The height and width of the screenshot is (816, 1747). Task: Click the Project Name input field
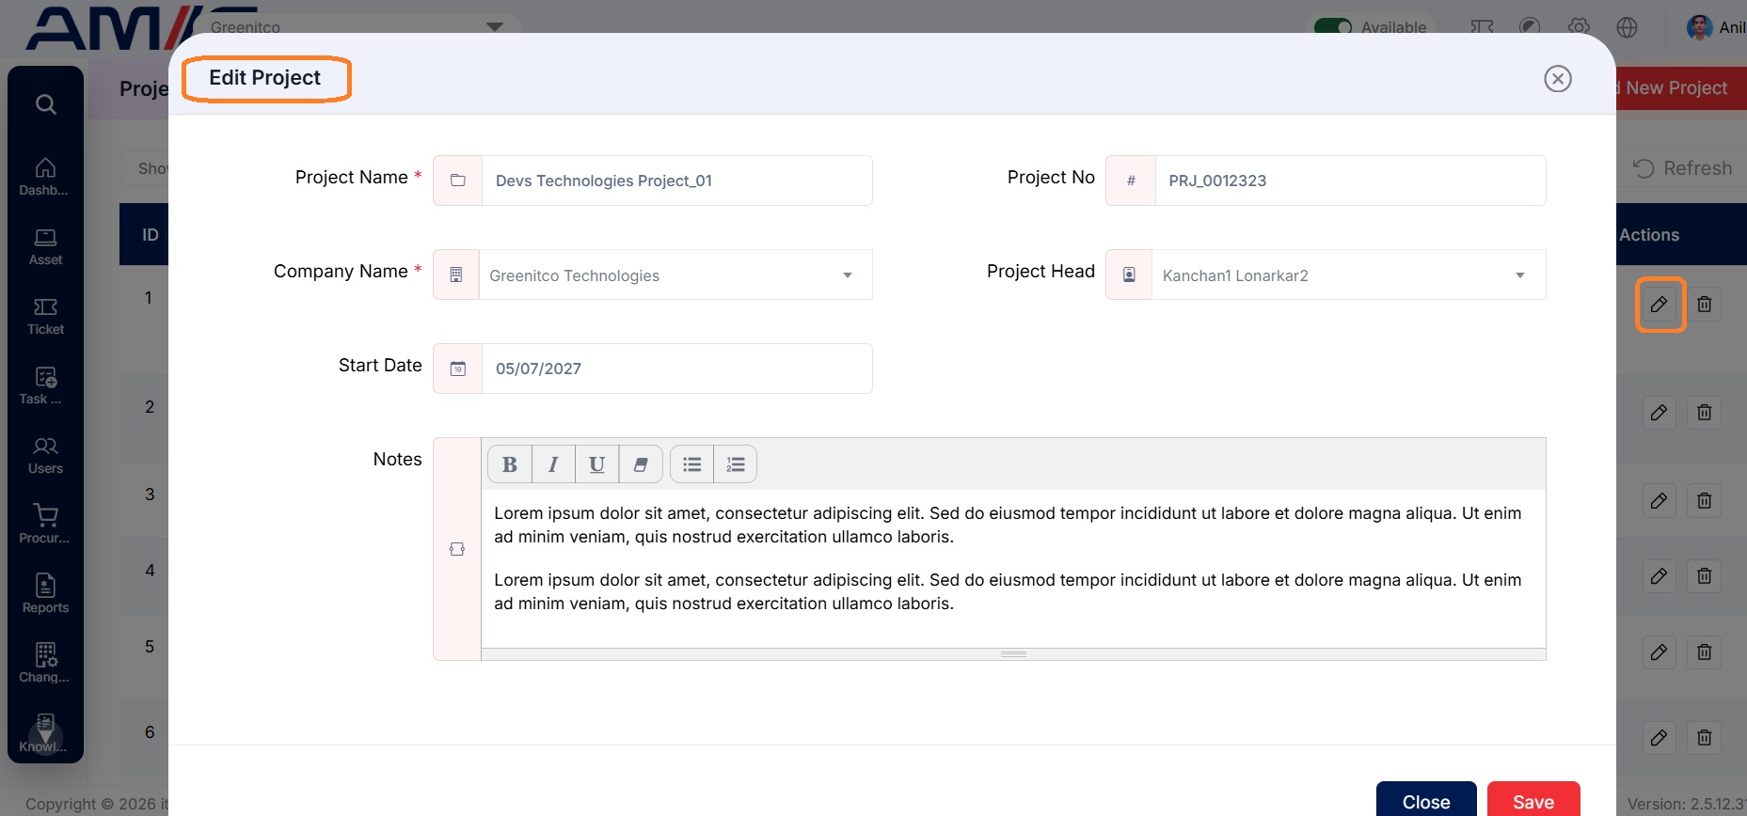[676, 180]
